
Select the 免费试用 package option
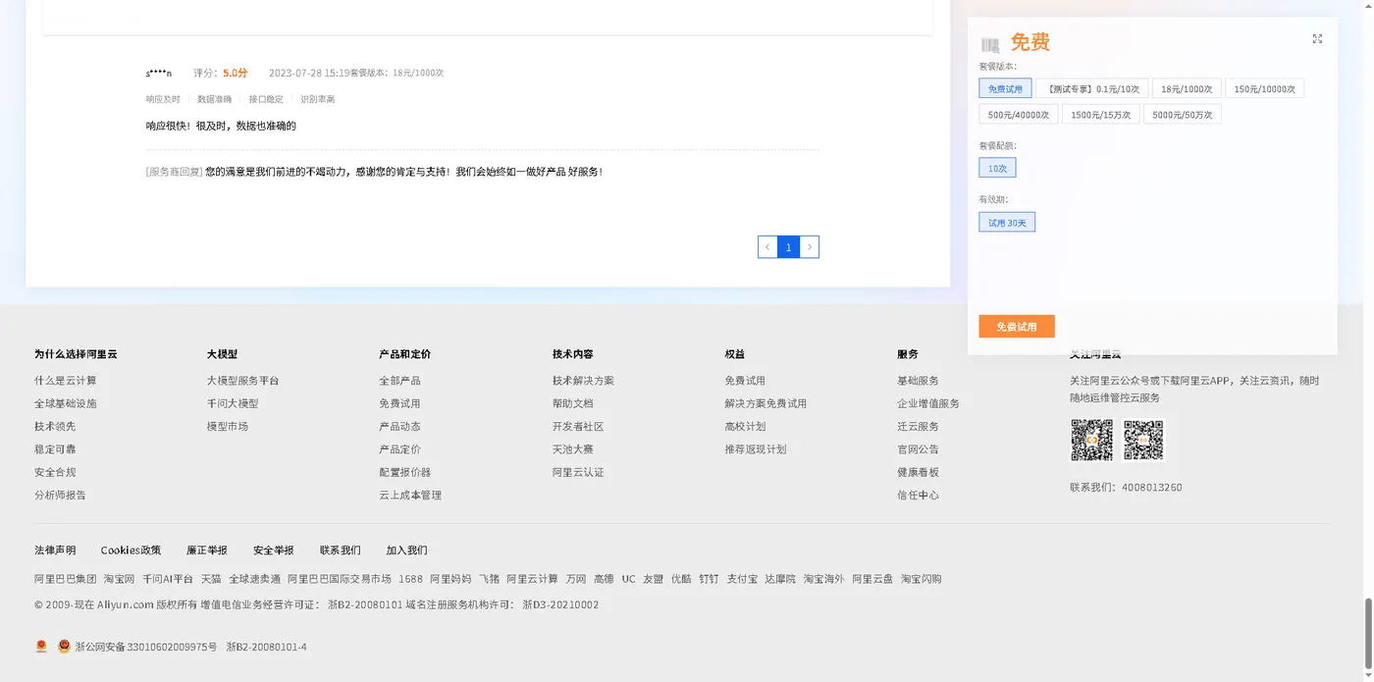(1005, 88)
